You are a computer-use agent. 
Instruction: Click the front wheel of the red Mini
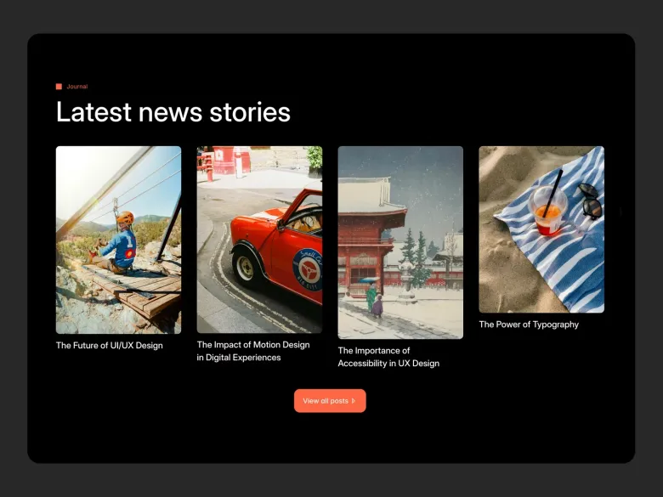point(246,266)
